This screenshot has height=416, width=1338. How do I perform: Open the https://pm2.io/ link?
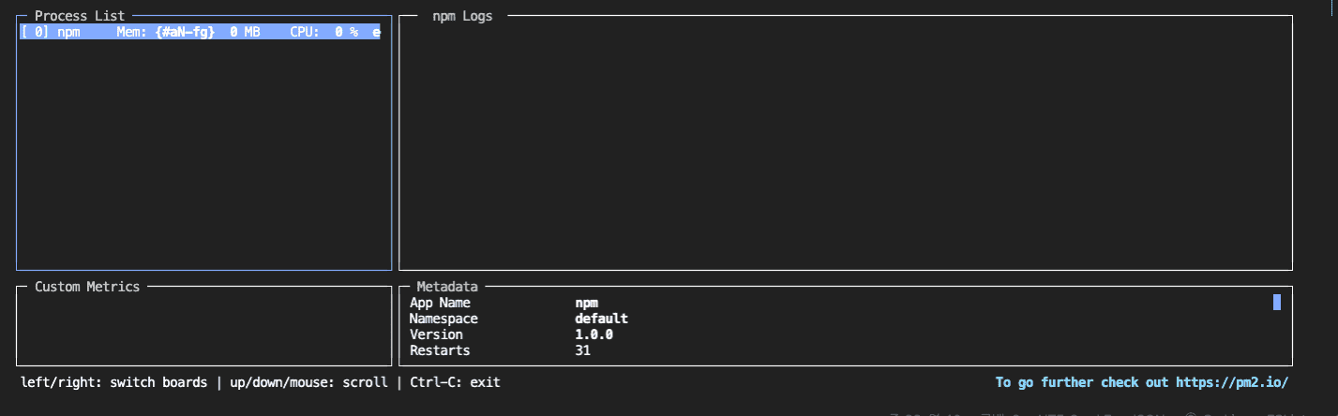[1232, 382]
